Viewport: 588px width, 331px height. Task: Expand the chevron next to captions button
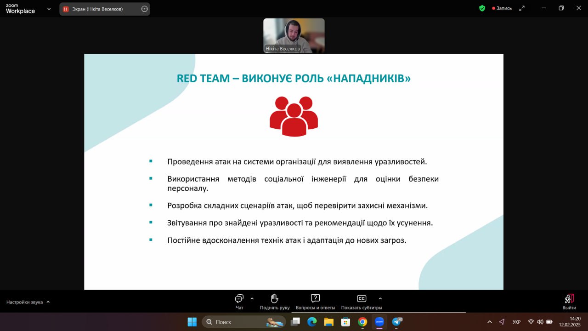pyautogui.click(x=380, y=298)
